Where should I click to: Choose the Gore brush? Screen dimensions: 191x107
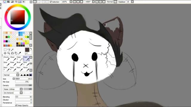point(6,64)
